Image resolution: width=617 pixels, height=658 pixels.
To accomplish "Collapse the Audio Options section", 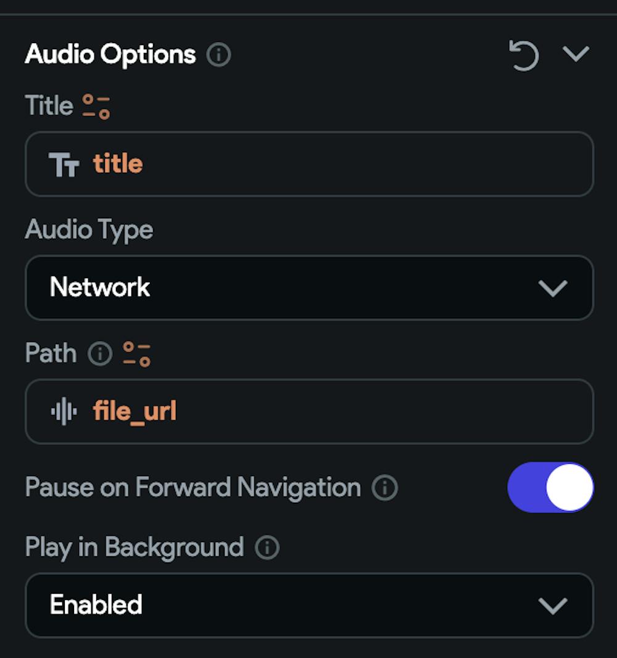I will tap(576, 54).
